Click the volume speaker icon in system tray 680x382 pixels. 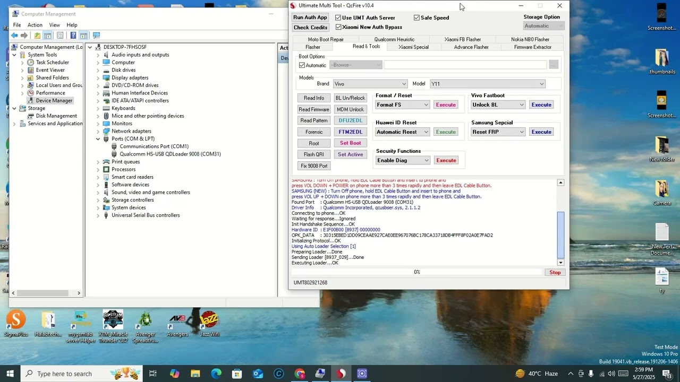611,374
